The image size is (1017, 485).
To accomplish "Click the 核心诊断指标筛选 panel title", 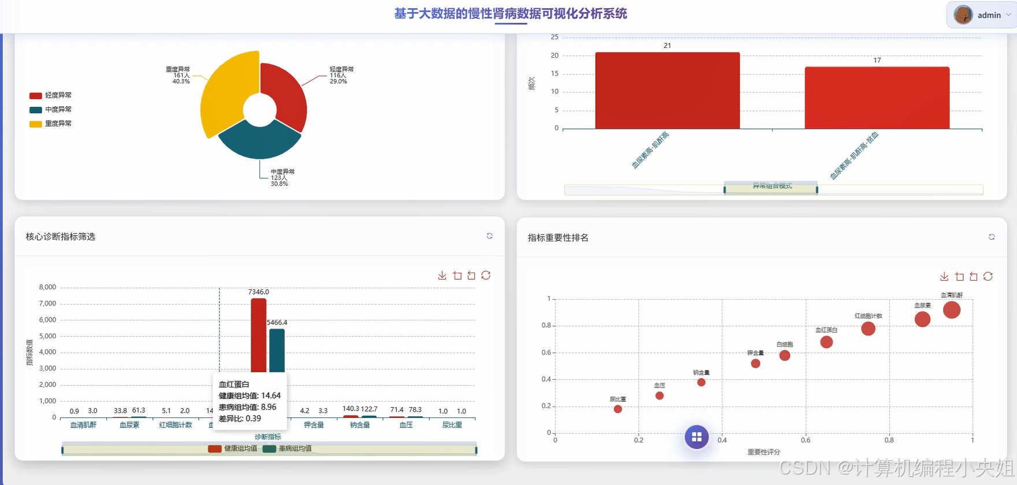I will [x=61, y=237].
